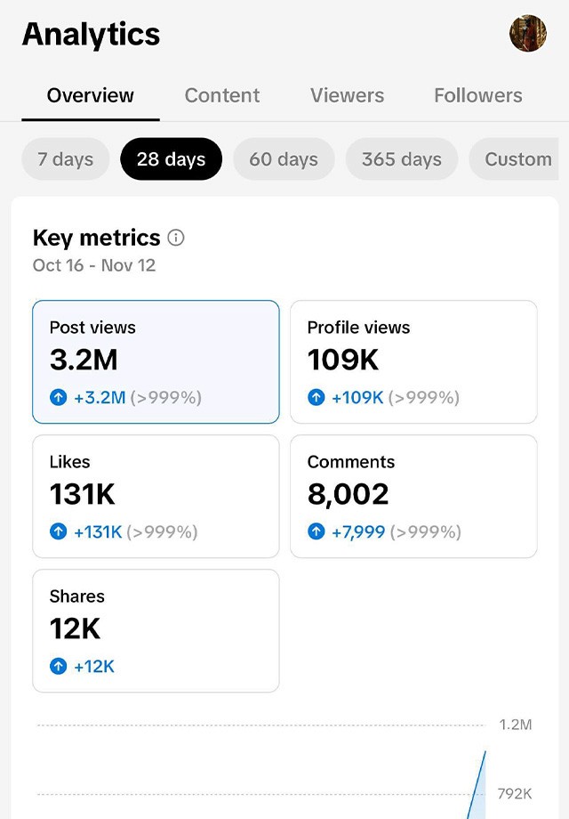Viewport: 569px width, 819px height.
Task: Select the 7 days range
Action: tap(65, 158)
